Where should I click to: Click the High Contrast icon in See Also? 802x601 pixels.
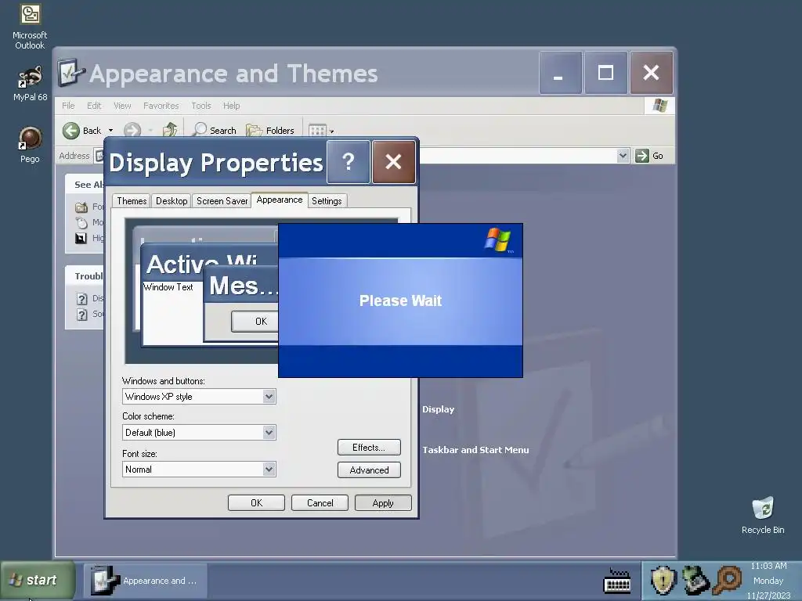pos(81,238)
